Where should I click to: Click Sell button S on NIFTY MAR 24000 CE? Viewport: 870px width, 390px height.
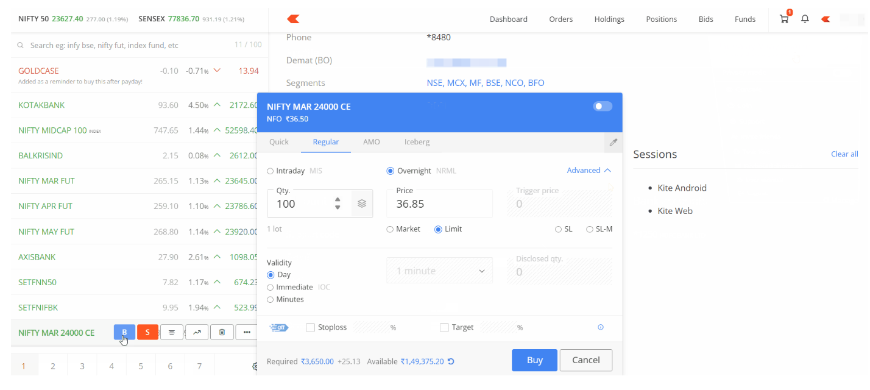pos(147,332)
